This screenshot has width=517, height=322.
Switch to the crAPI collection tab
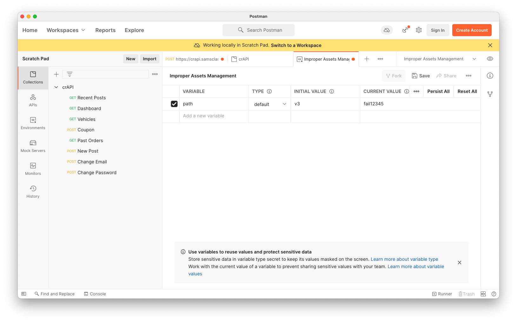pos(261,59)
